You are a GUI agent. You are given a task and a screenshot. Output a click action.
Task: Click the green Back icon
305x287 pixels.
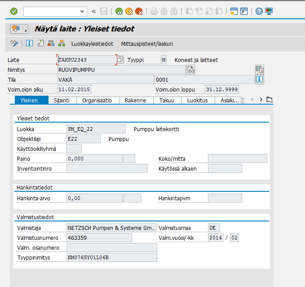pyautogui.click(x=119, y=12)
